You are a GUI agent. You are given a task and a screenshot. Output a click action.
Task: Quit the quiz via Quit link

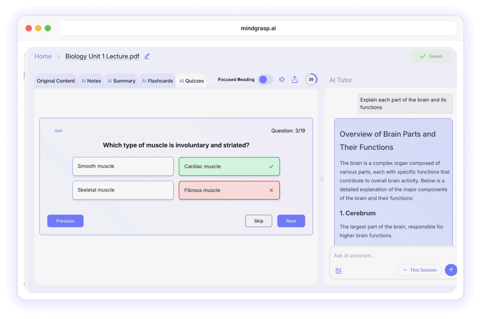58,131
